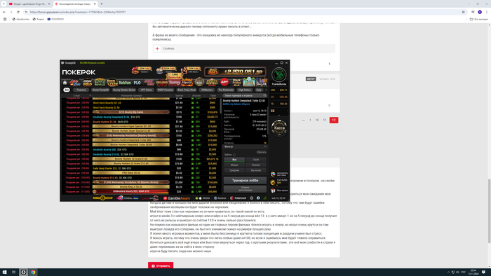Select the Featured tournament filter tab
The image size is (491, 276).
[81, 90]
